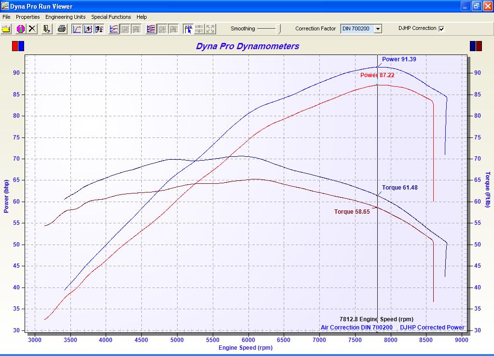Viewport: 494px width, 356px height.
Task: Click the red swatch at top-left of graph
Action: pyautogui.click(x=15, y=46)
